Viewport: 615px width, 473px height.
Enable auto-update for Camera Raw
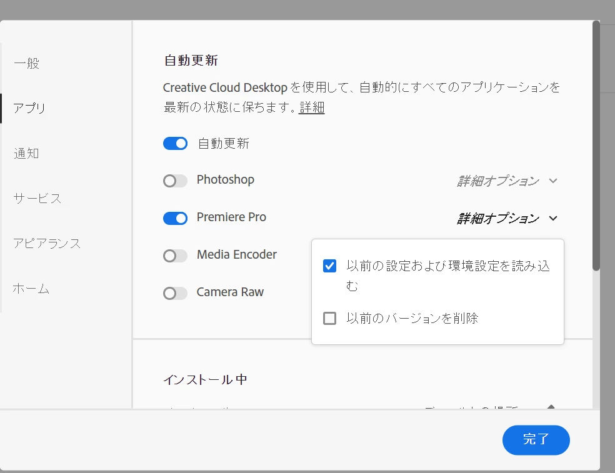click(x=176, y=293)
